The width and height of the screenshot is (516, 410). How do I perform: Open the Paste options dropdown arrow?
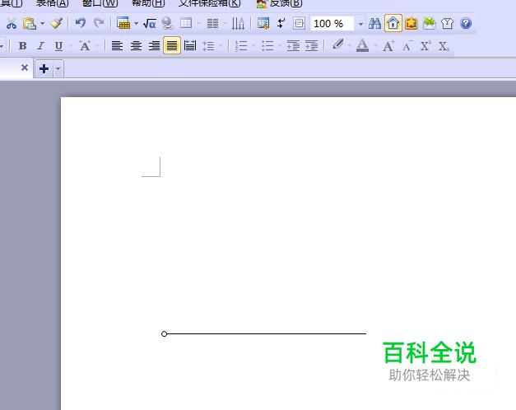click(43, 23)
